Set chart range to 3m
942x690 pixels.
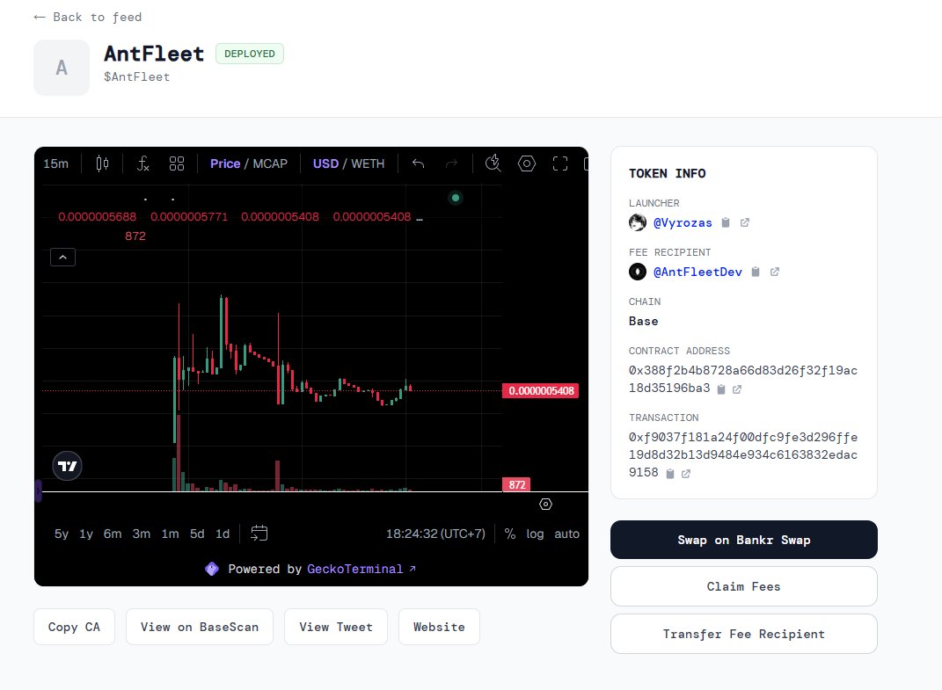click(x=142, y=534)
